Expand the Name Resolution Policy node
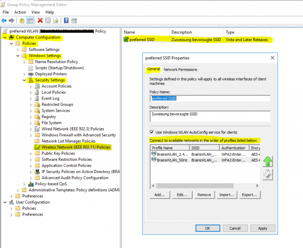 pyautogui.click(x=24, y=62)
